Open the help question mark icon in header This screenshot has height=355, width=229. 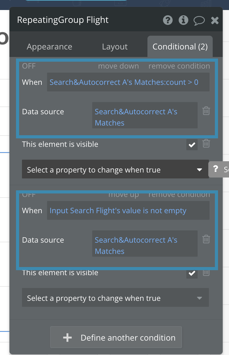tap(168, 20)
